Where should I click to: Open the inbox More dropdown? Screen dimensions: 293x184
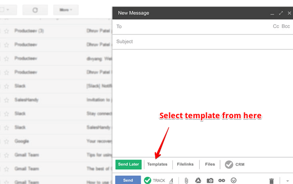click(66, 10)
